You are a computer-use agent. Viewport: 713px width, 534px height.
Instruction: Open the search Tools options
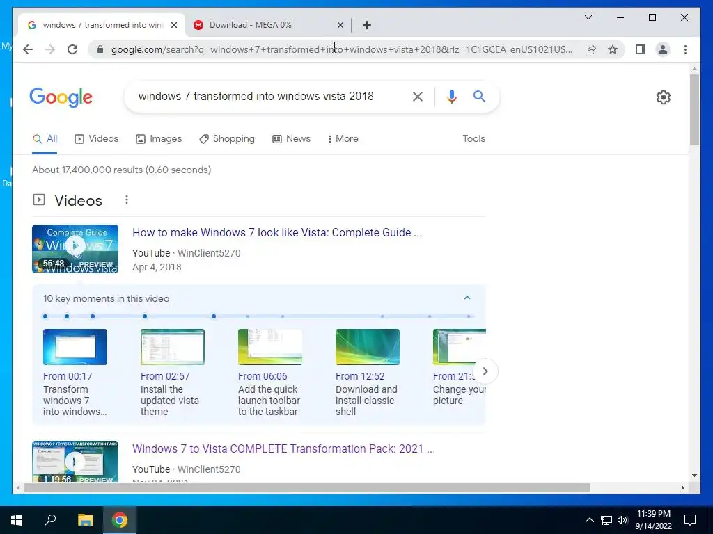coord(473,138)
